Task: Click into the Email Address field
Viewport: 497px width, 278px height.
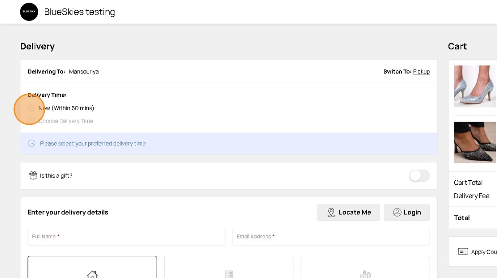Action: pos(331,237)
